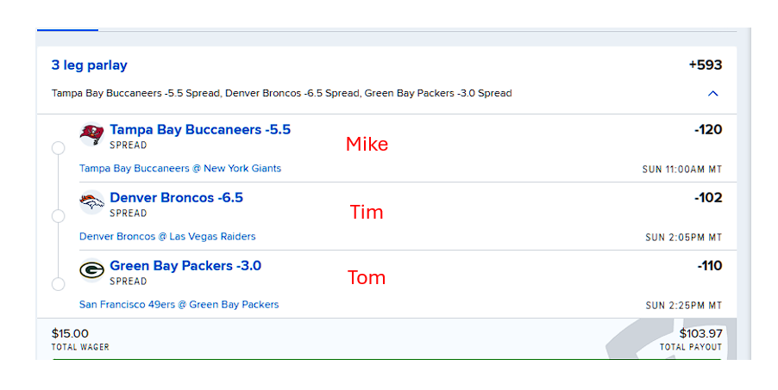Select the Broncos leg circle marker
778x390 pixels.
click(59, 216)
